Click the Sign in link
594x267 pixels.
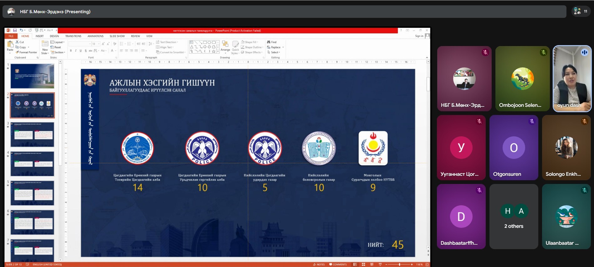(419, 36)
